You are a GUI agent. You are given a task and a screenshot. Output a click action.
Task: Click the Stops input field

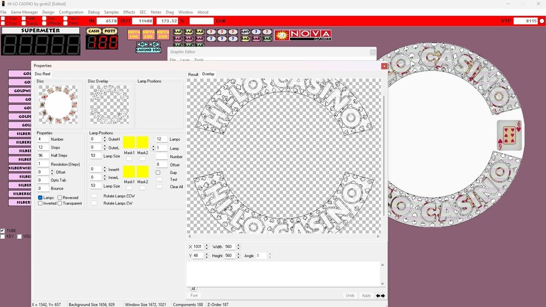point(43,147)
